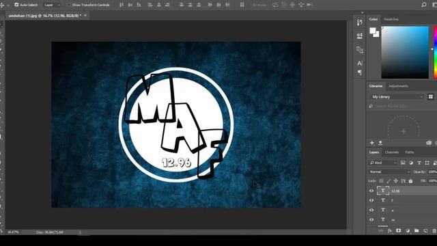Viewport: 437px width, 246px height.
Task: Filter layers by adjustment layer icon
Action: (411, 163)
